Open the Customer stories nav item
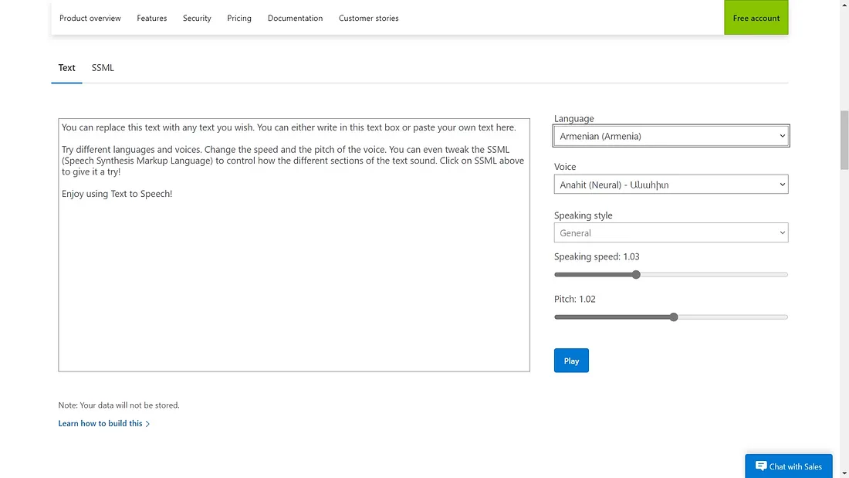Screen dimensions: 849x478 pyautogui.click(x=369, y=18)
